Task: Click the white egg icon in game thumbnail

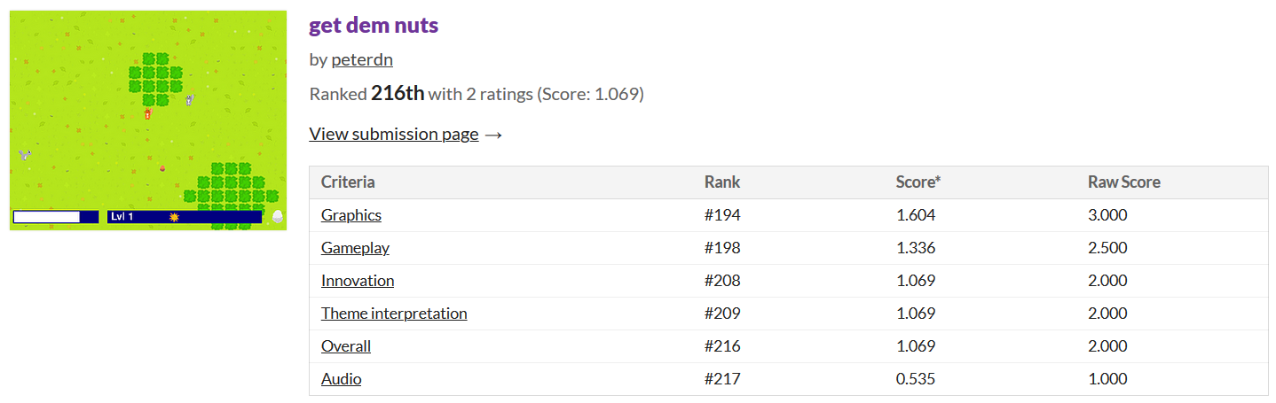Action: pyautogui.click(x=277, y=216)
